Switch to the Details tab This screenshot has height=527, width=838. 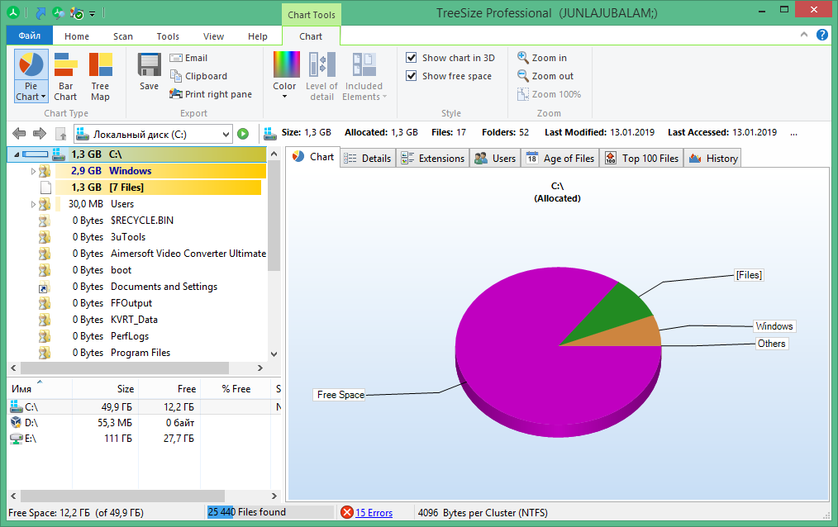pos(367,158)
